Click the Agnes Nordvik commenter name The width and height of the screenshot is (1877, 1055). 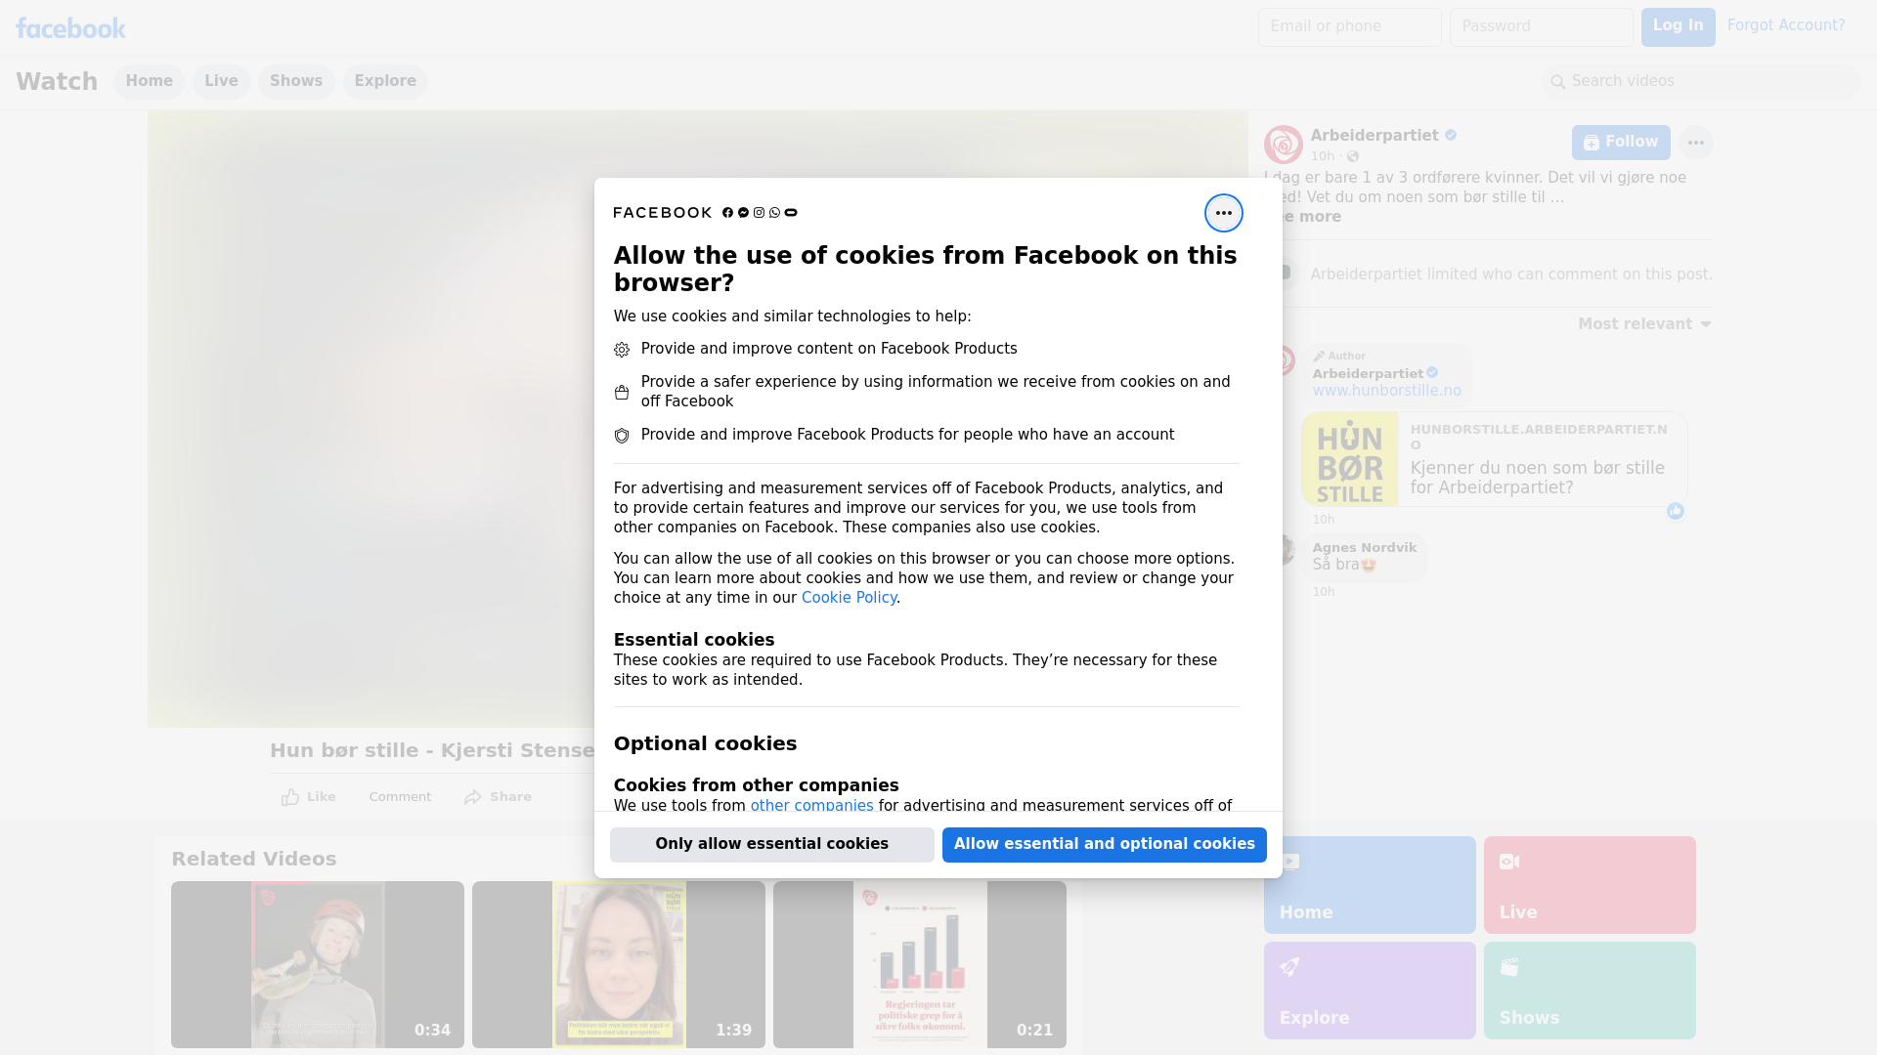(1364, 548)
